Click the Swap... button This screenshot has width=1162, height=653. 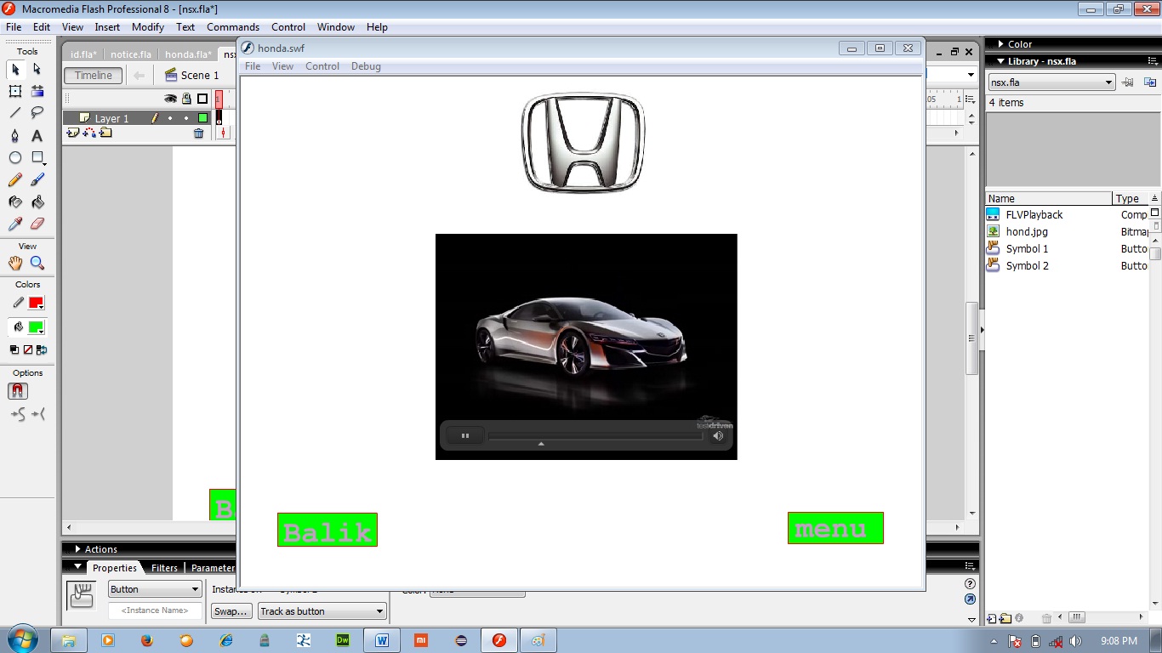click(x=231, y=611)
